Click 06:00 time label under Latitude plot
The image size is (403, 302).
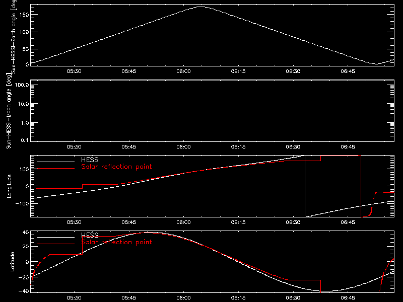(x=183, y=298)
